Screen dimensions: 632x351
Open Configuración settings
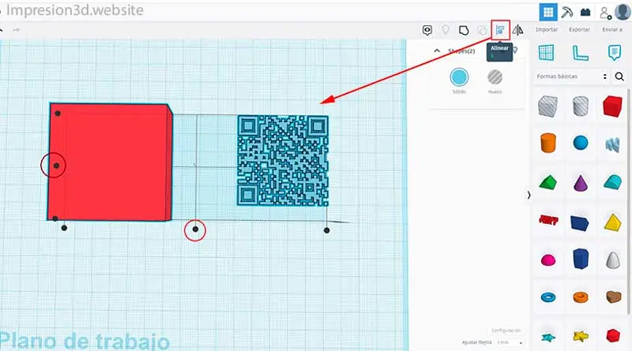click(x=506, y=330)
